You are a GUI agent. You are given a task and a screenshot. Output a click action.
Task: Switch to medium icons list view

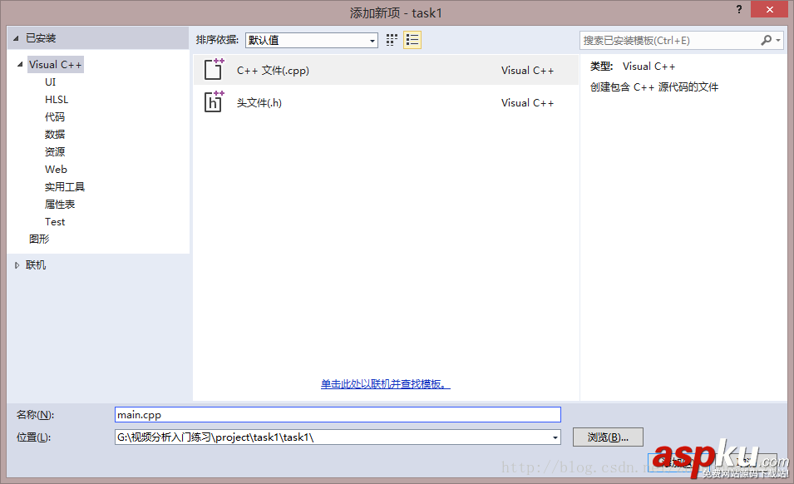click(412, 40)
